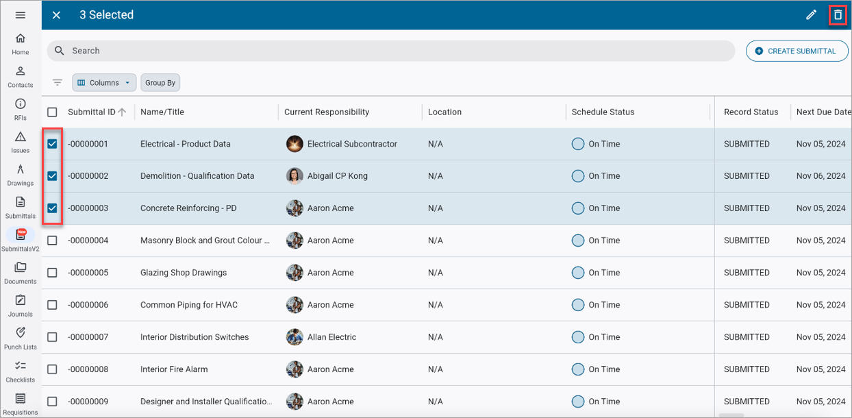Toggle the select-all header checkbox
The image size is (852, 418).
(52, 112)
